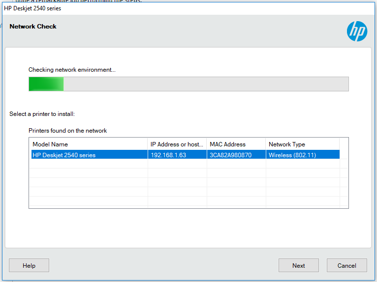Click the IP address 192.168.1.63 cell
The image size is (377, 282).
pos(177,155)
